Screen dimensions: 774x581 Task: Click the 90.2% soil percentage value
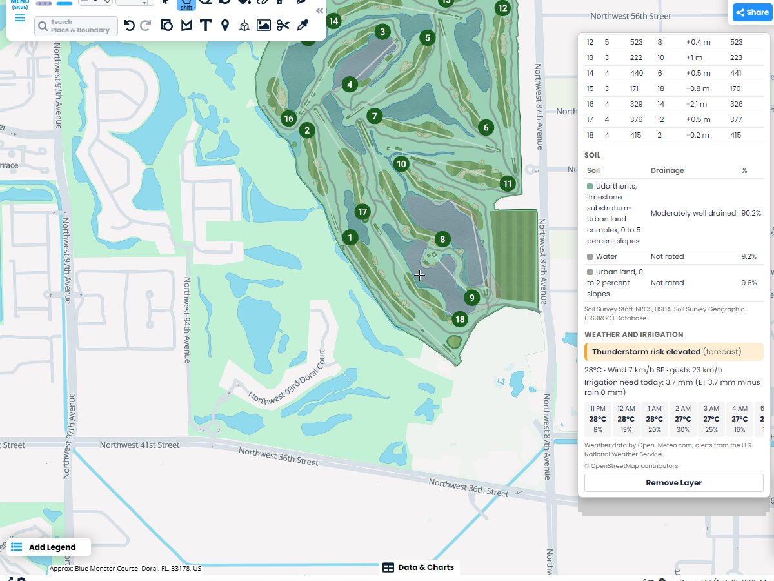click(751, 213)
